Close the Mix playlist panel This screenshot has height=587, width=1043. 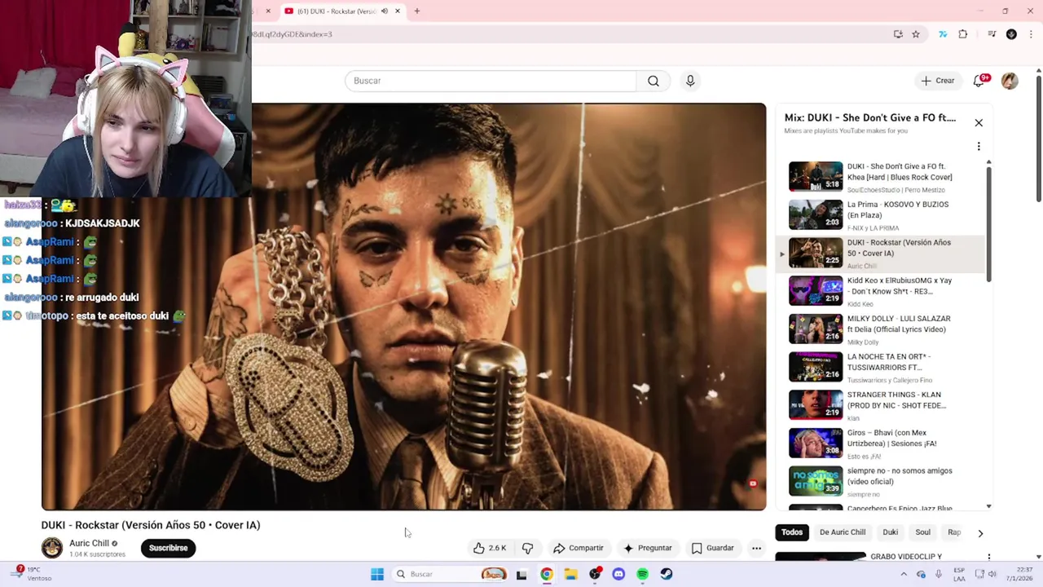pyautogui.click(x=979, y=122)
